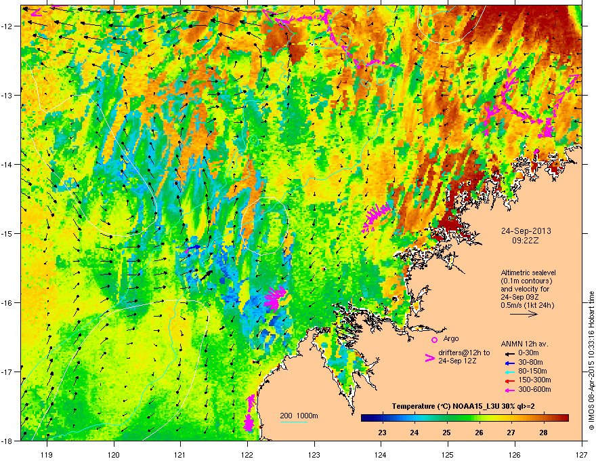This screenshot has width=596, height=461.
Task: Click the latitude axis label -18
Action: pyautogui.click(x=7, y=441)
